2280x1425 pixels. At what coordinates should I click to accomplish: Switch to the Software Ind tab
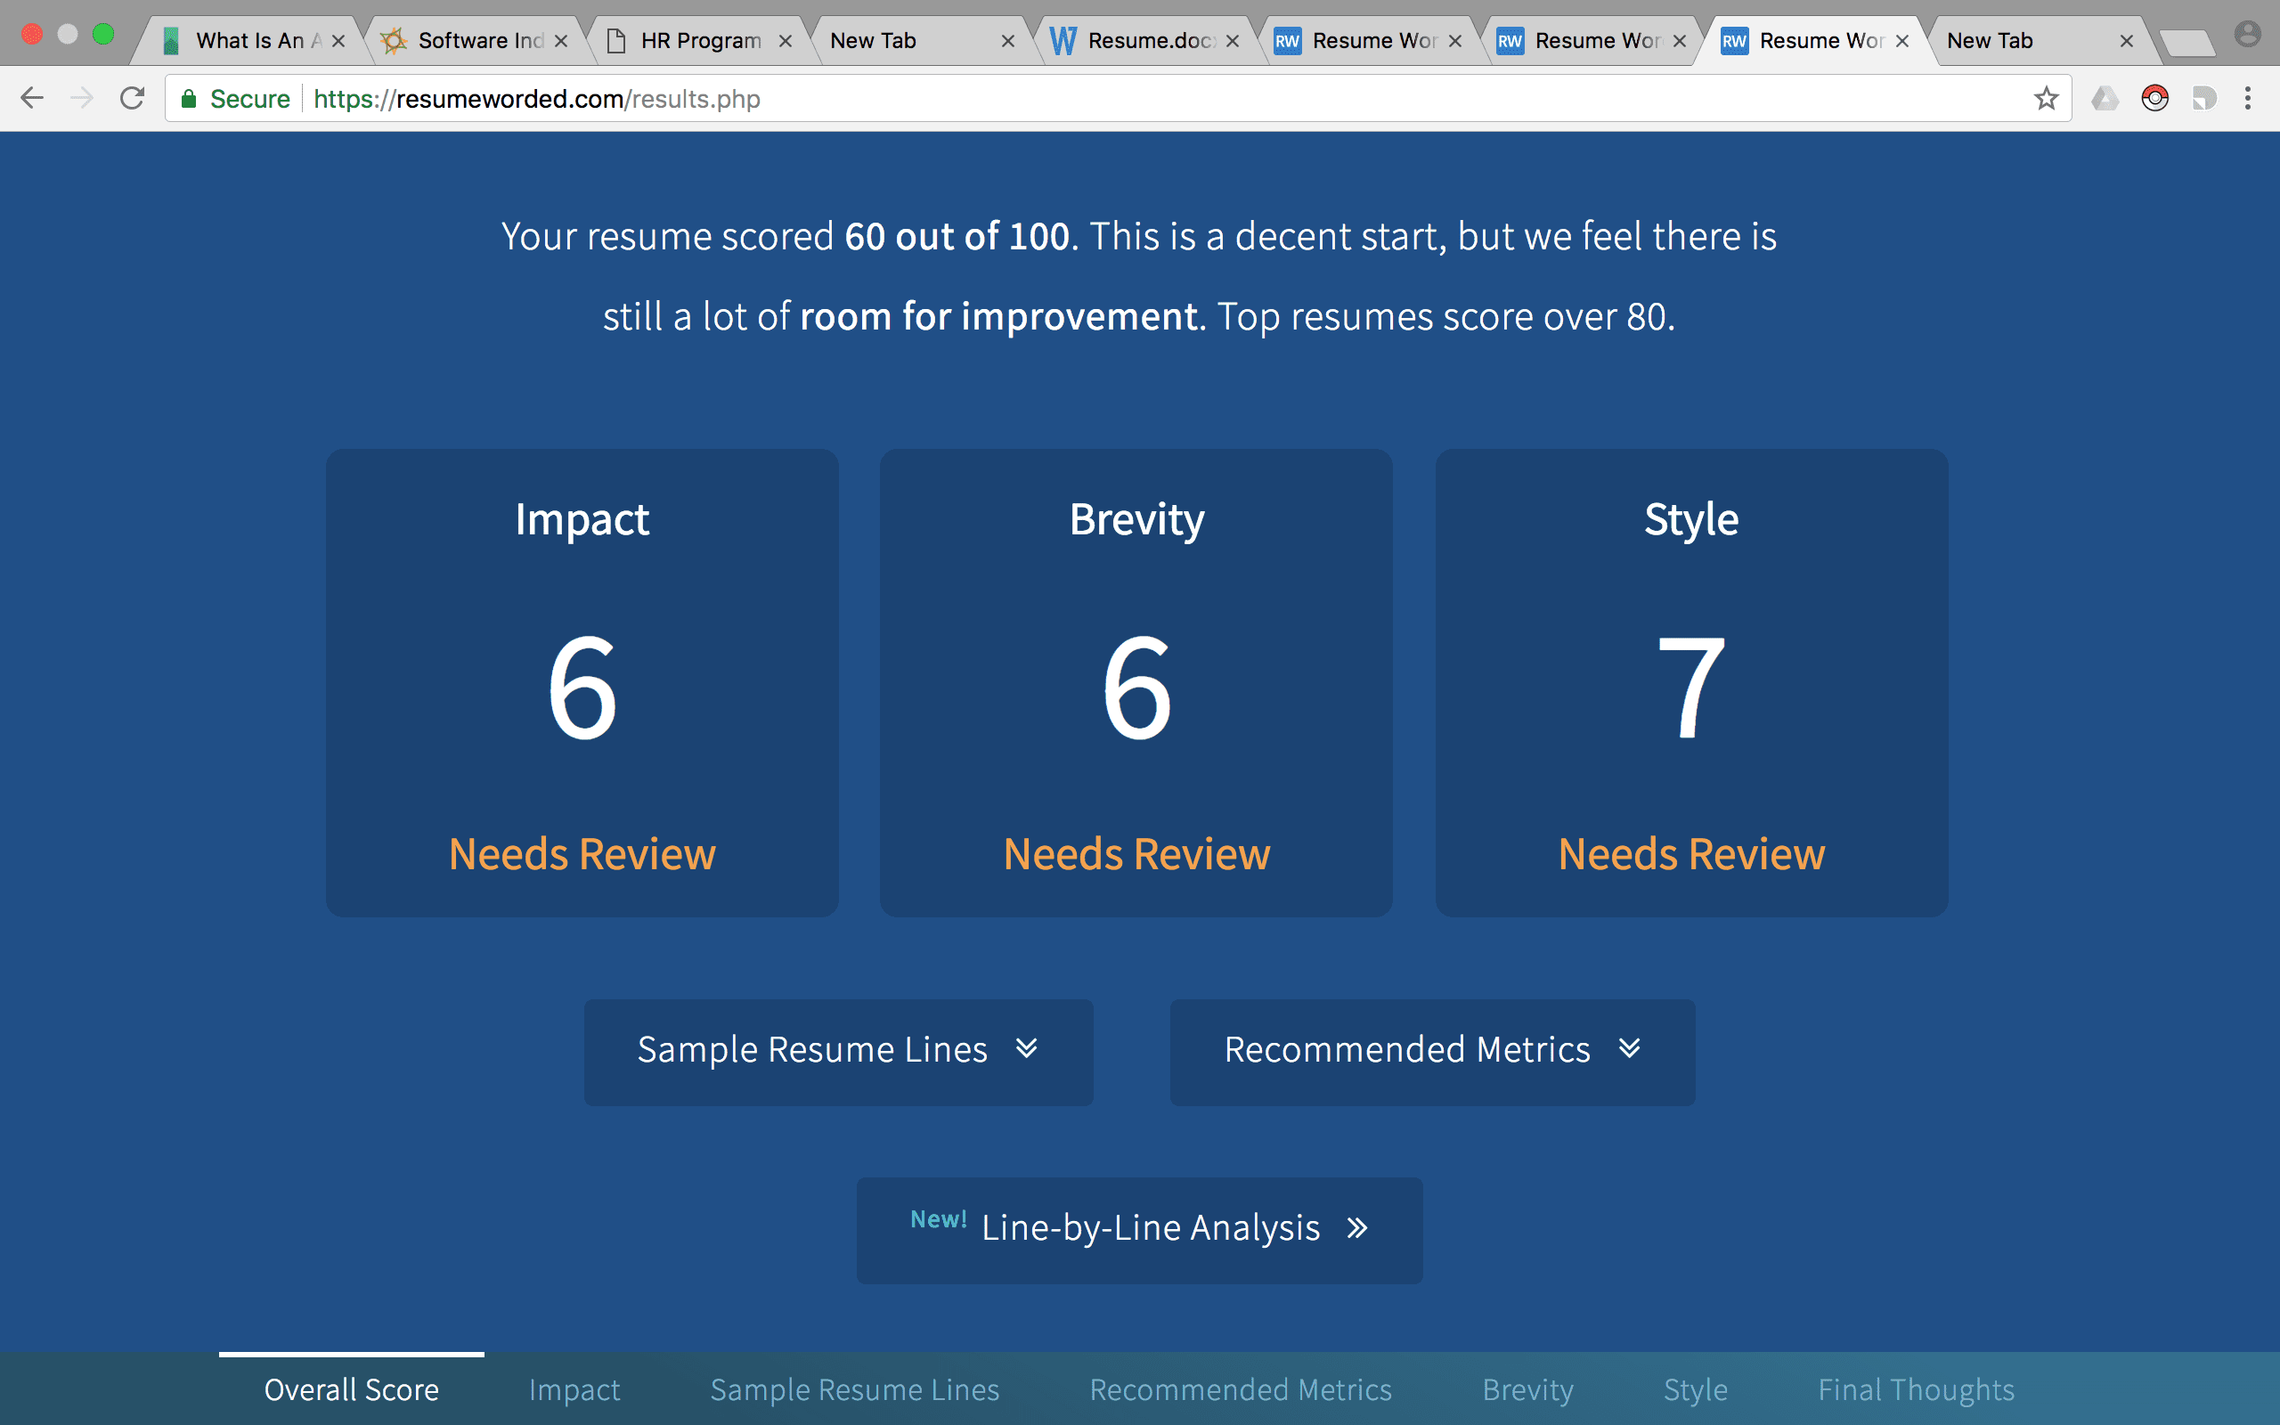click(x=479, y=41)
